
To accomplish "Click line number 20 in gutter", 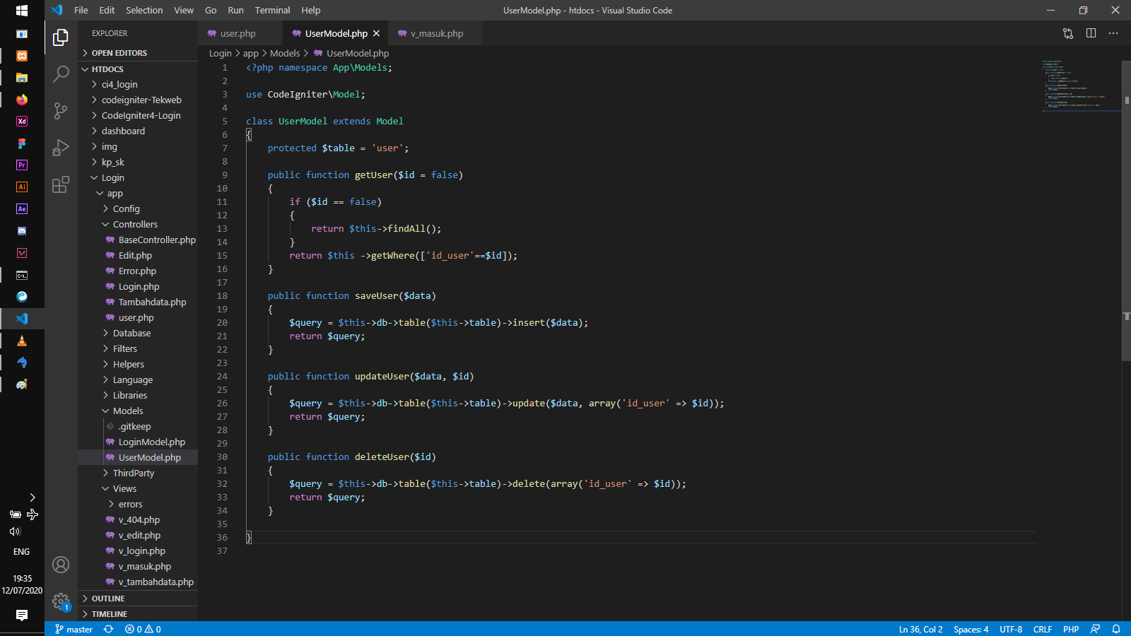I will (222, 322).
